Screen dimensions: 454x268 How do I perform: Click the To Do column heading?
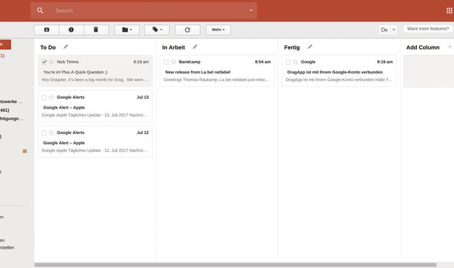[x=48, y=47]
